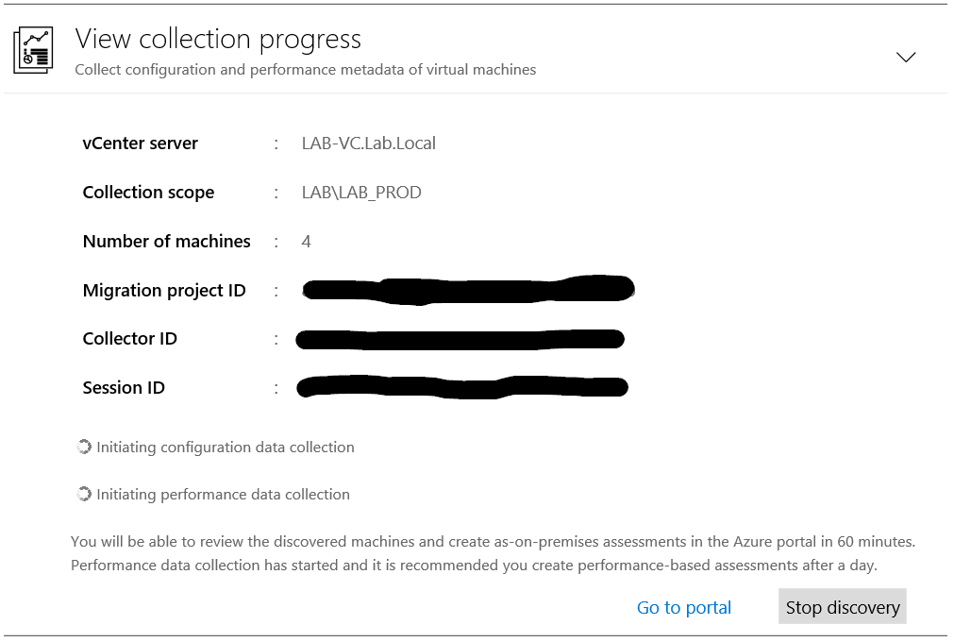Click the Collection scope label
The height and width of the screenshot is (642, 954).
coord(148,193)
